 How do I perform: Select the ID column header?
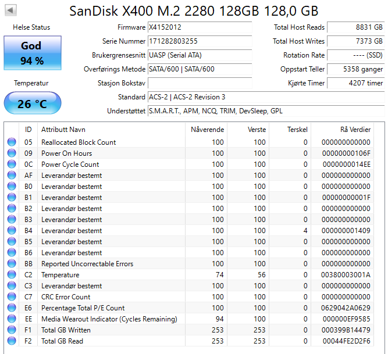28,130
